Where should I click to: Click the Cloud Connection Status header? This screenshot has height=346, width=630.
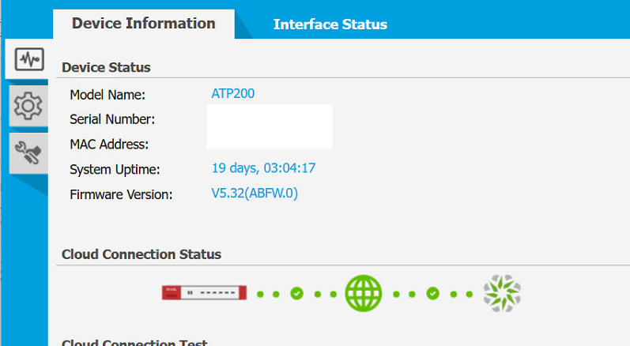coord(141,254)
